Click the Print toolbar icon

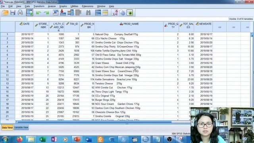coord(20,12)
